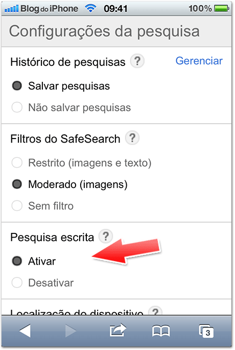Open help for Histórico de pesquisas
The height and width of the screenshot is (350, 235).
pos(137,61)
